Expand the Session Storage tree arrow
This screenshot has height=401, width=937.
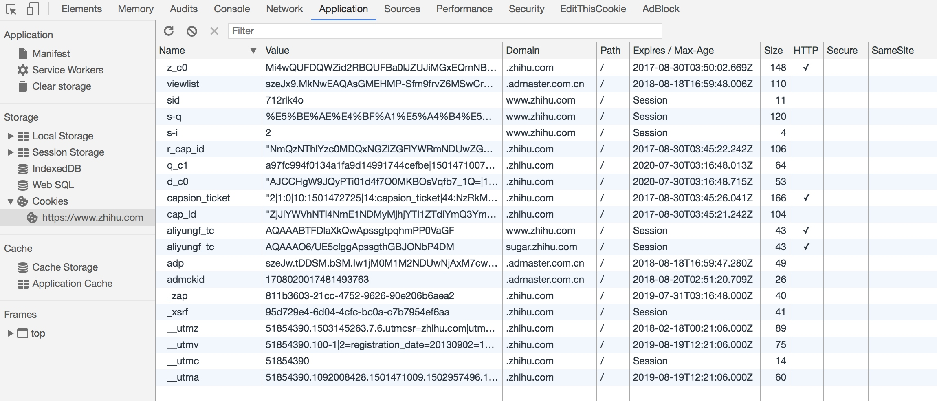point(11,152)
